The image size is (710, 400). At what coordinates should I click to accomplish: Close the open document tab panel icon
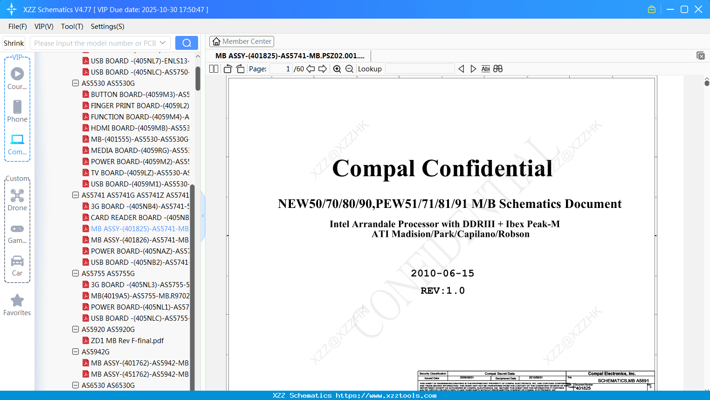(x=701, y=55)
